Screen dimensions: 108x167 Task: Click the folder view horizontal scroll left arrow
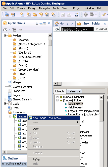pyautogui.click(x=55, y=84)
